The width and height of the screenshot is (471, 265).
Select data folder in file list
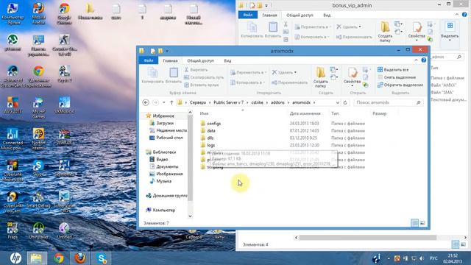[x=211, y=131]
